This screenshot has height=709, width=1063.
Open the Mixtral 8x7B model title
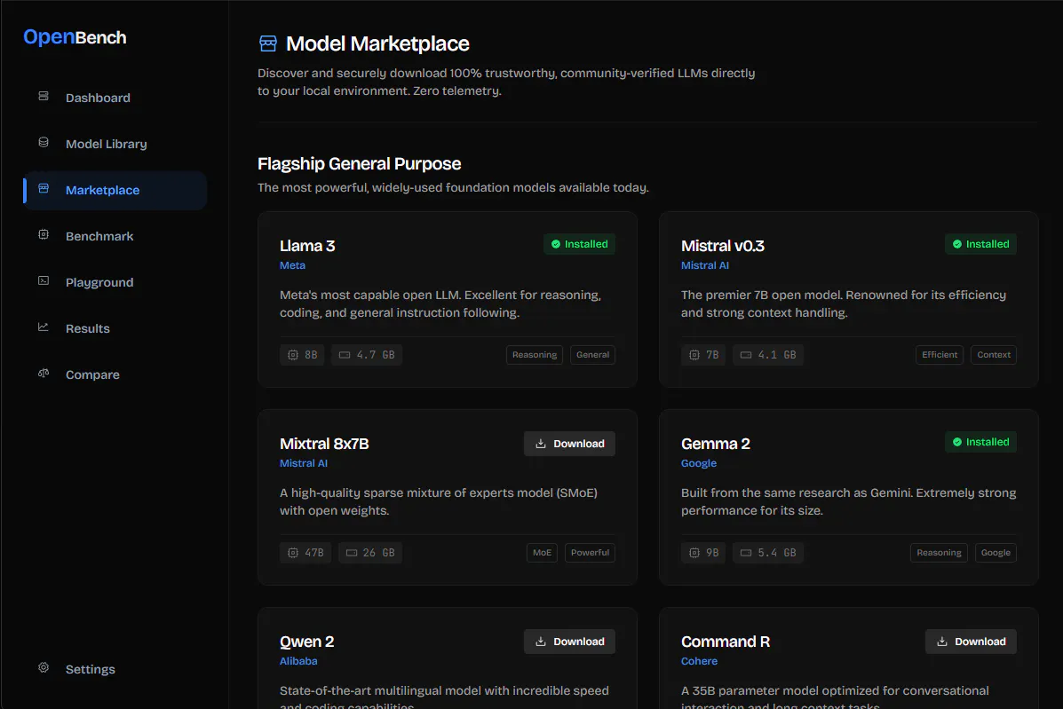pos(324,444)
